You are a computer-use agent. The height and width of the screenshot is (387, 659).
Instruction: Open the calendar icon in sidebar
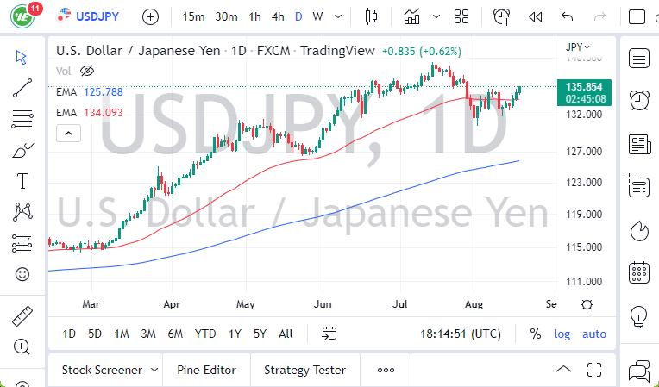click(x=639, y=272)
